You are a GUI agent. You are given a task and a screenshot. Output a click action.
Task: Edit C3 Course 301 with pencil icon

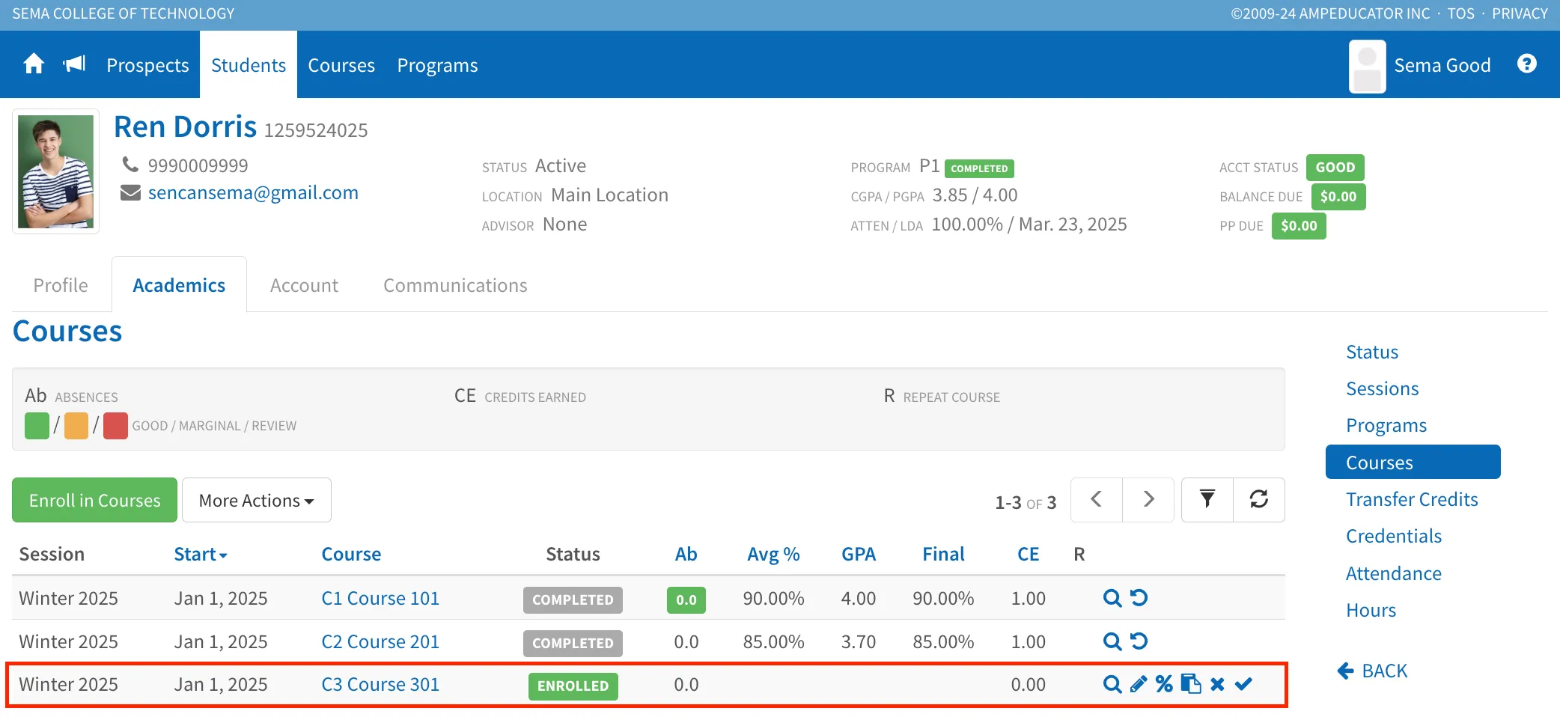1139,684
